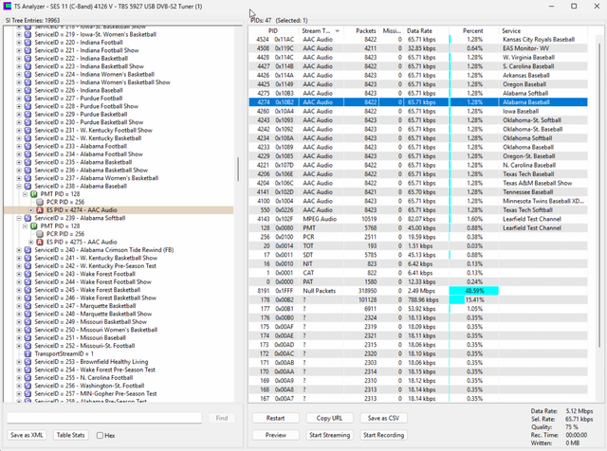Click the service icon for ServiceID 240
The width and height of the screenshot is (607, 451).
[28, 250]
